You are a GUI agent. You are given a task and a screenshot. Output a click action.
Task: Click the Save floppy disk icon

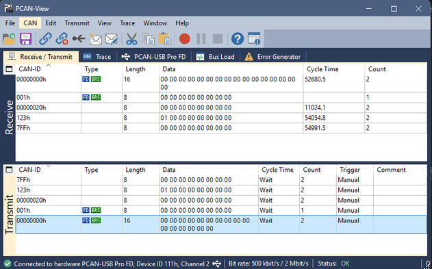coord(25,39)
